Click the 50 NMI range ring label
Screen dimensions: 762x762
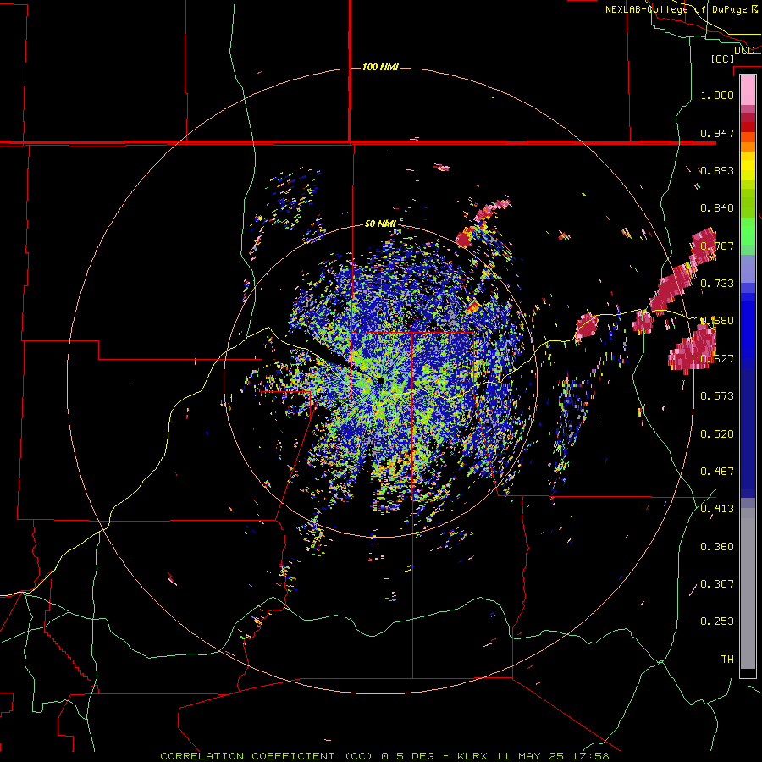coord(380,224)
